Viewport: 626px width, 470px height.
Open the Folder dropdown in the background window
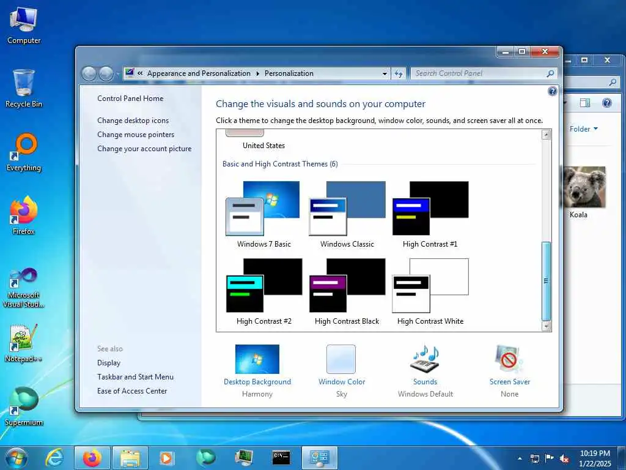pyautogui.click(x=584, y=129)
